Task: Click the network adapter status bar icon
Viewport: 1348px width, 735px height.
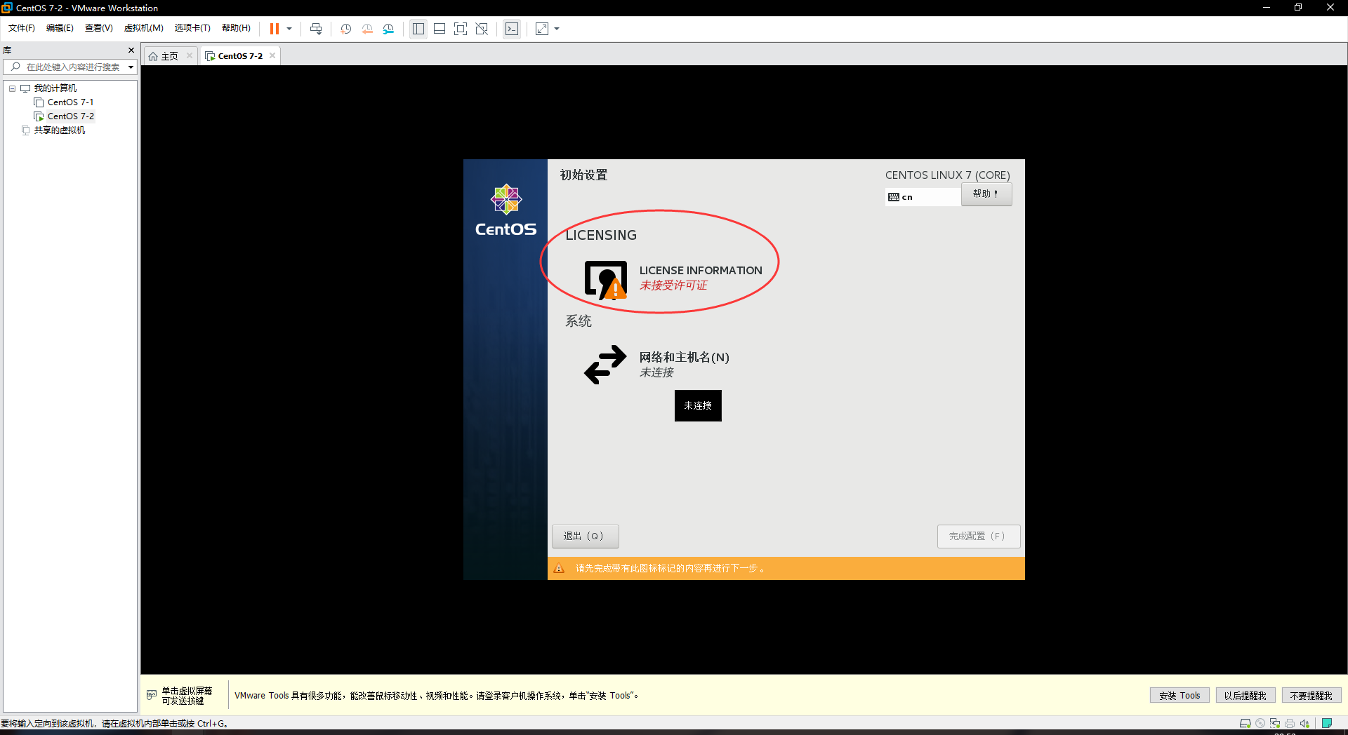Action: tap(1275, 723)
